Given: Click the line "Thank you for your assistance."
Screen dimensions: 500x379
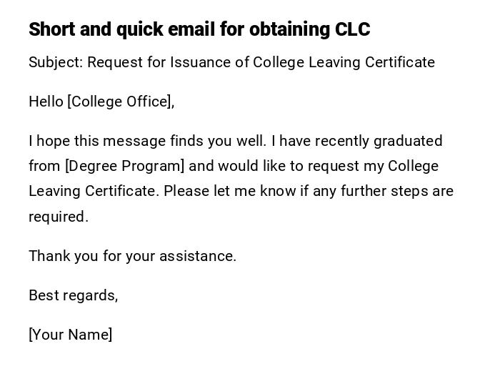Looking at the screenshot, I should tap(132, 256).
